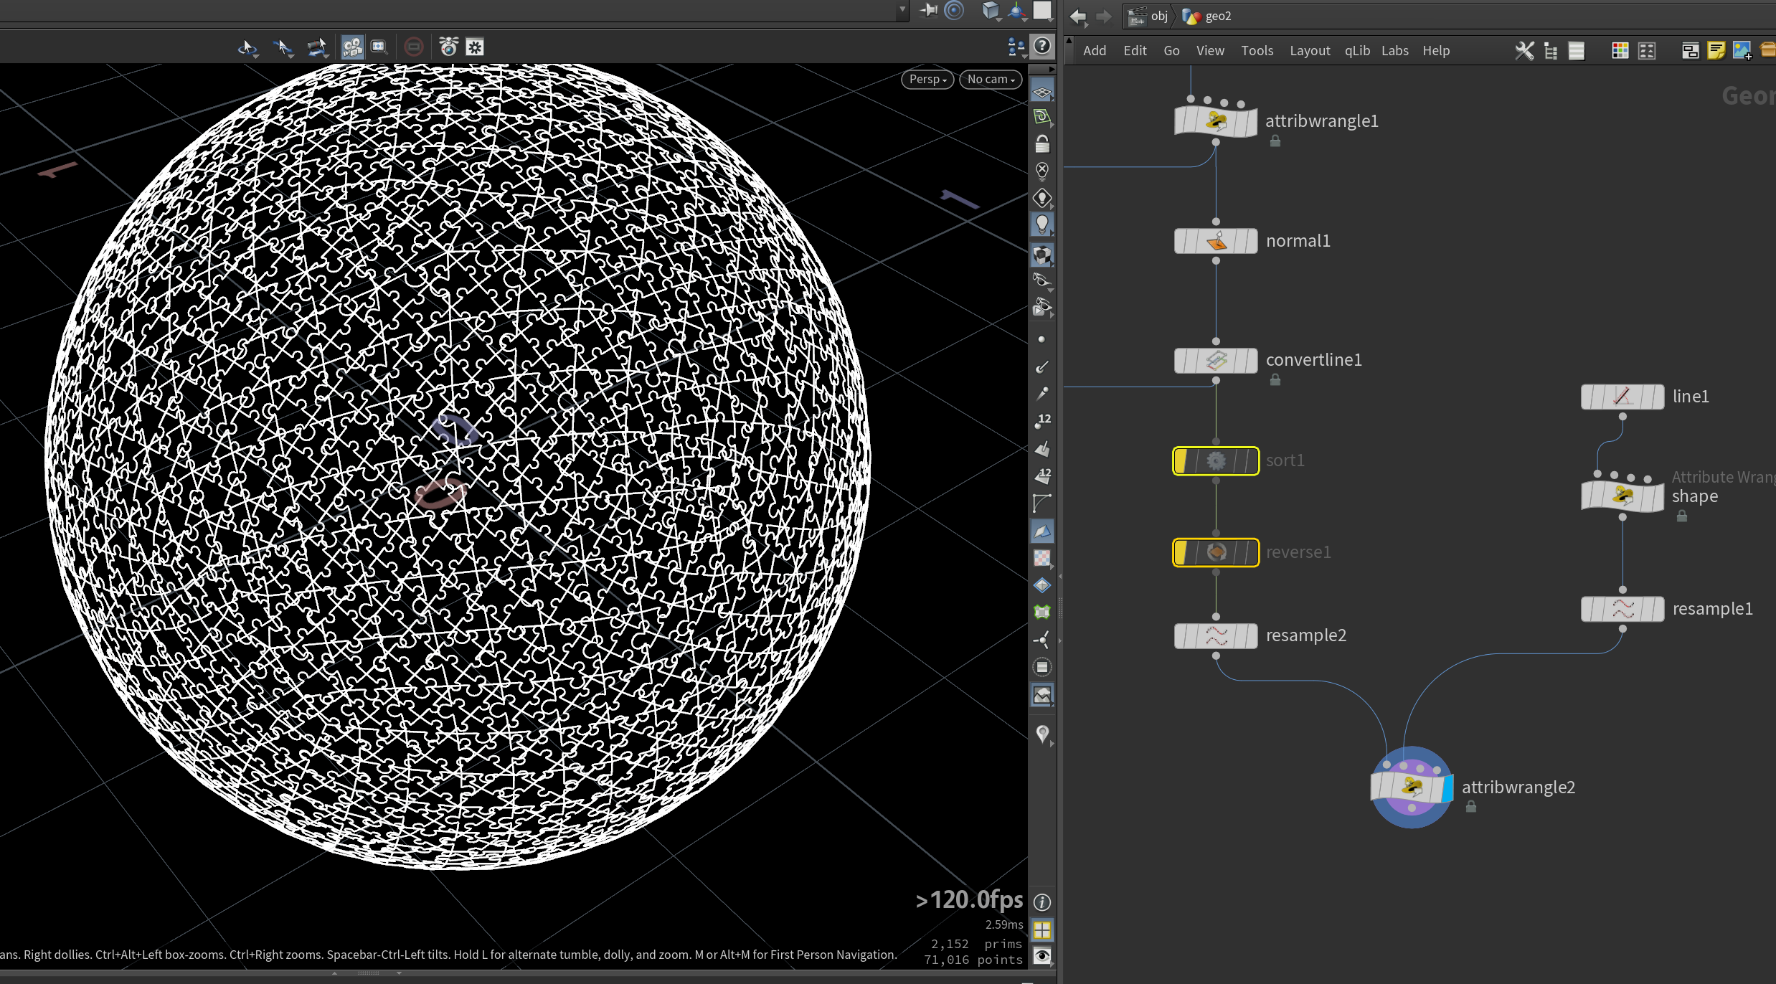
Task: Click the yellow sticky note icon
Action: 1716,50
